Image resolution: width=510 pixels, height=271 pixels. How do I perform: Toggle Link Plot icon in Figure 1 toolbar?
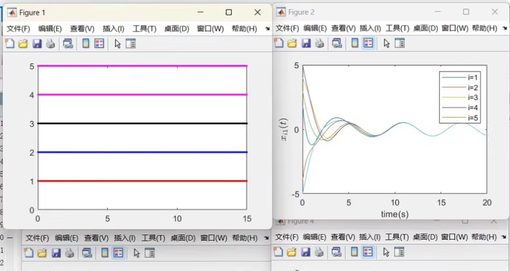point(68,43)
